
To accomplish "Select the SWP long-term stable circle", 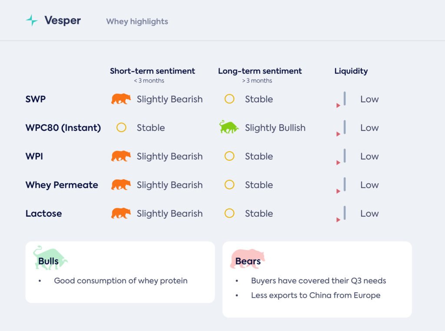I will pyautogui.click(x=229, y=99).
